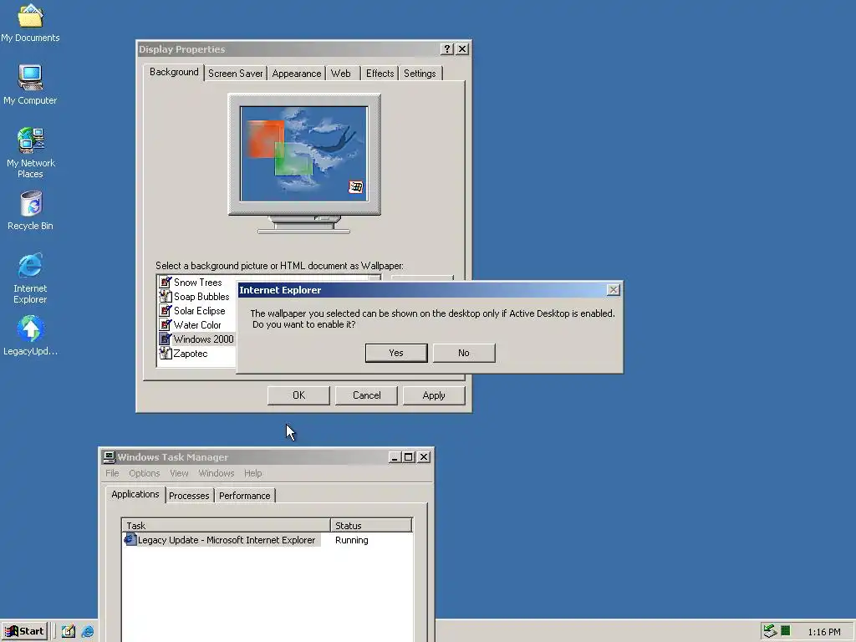Image resolution: width=856 pixels, height=642 pixels.
Task: Click the Soap Bubbles wallpaper icon
Action: pyautogui.click(x=165, y=297)
